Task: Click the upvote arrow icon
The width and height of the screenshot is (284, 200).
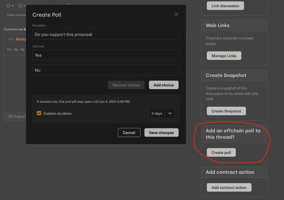Action: [x=8, y=6]
